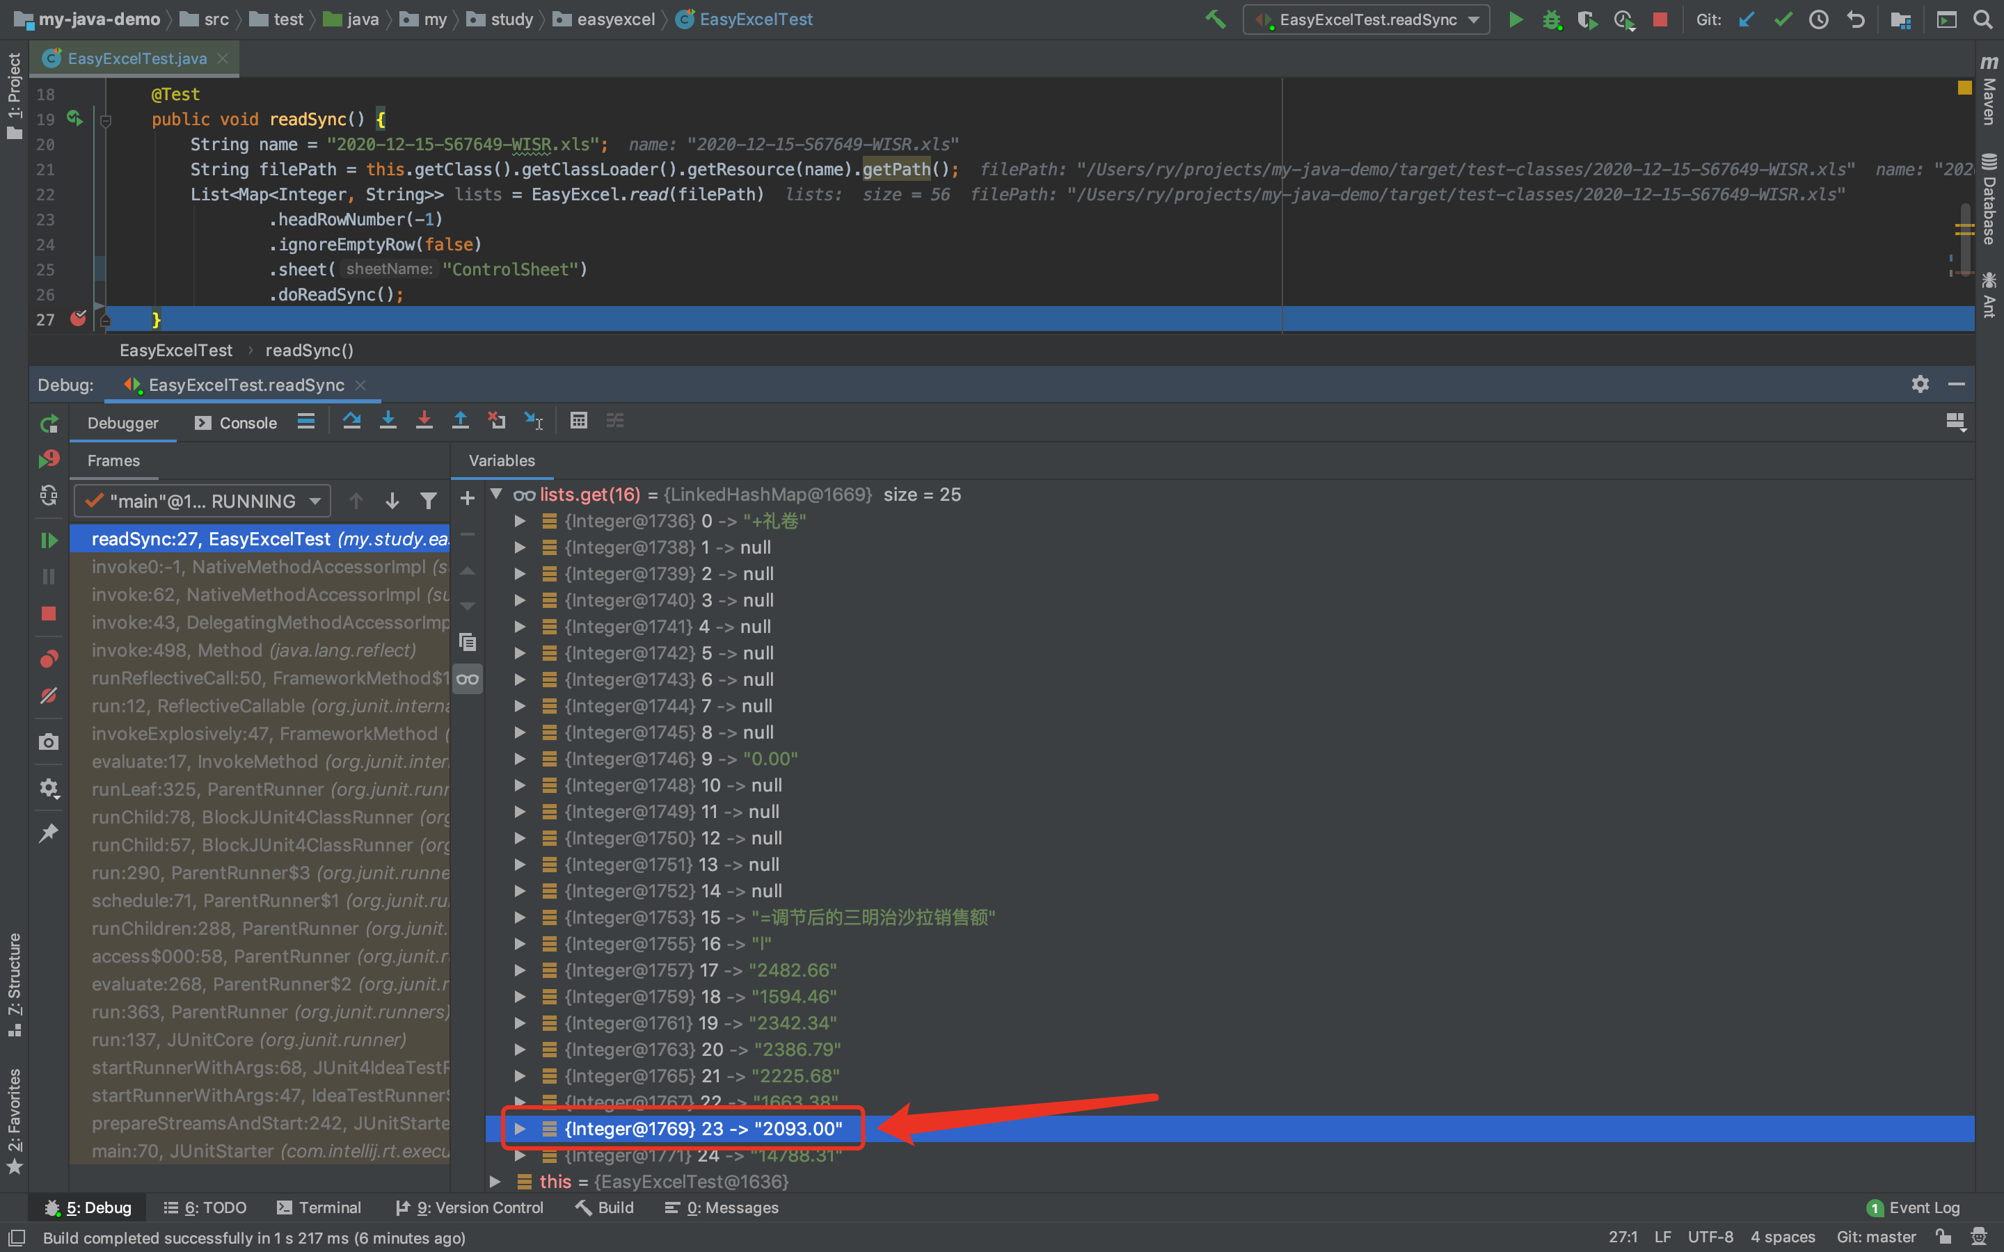Image resolution: width=2004 pixels, height=1252 pixels.
Task: Click the Search Everywhere magnifier icon
Action: coord(1982,19)
